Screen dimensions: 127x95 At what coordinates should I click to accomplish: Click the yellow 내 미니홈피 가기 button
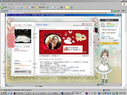pos(106,43)
